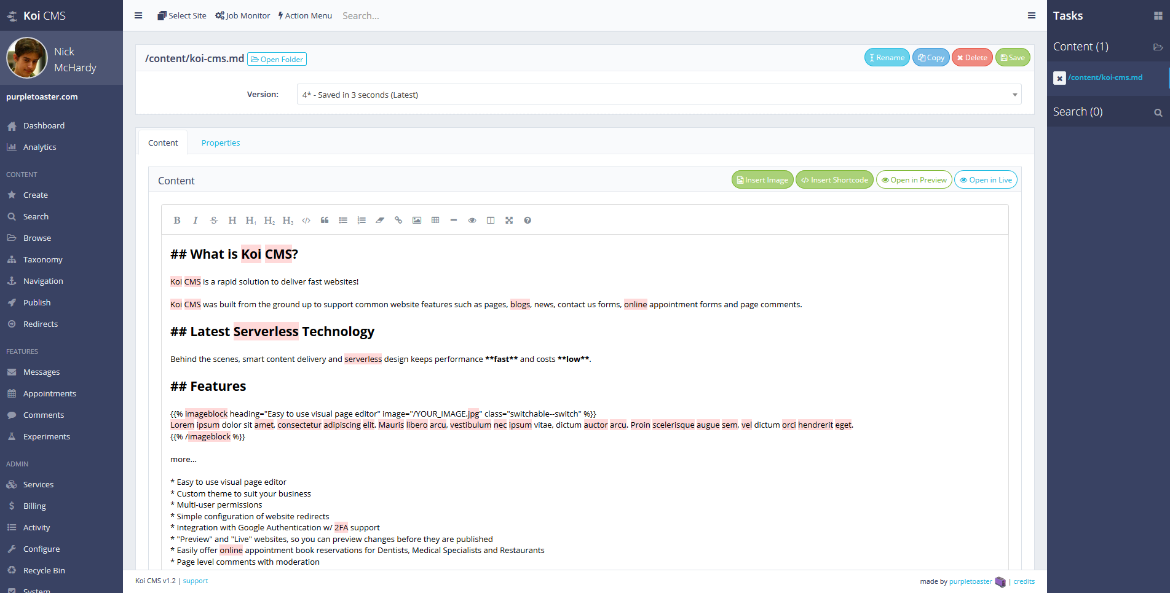This screenshot has height=593, width=1170.
Task: Click the Search magnifier in Tasks panel
Action: click(x=1158, y=112)
